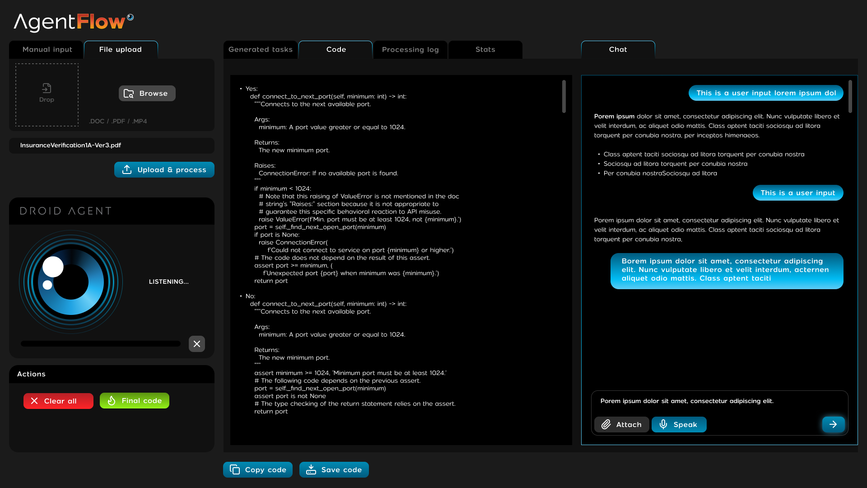Image resolution: width=867 pixels, height=488 pixels.
Task: Click the upload arrow icon
Action: pos(127,169)
